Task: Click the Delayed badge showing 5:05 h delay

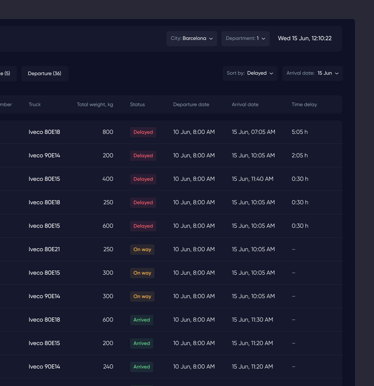Action: (x=143, y=132)
